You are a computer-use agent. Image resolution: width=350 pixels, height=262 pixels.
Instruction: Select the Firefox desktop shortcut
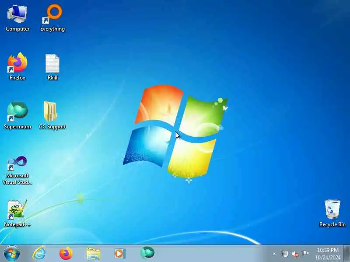click(x=17, y=66)
